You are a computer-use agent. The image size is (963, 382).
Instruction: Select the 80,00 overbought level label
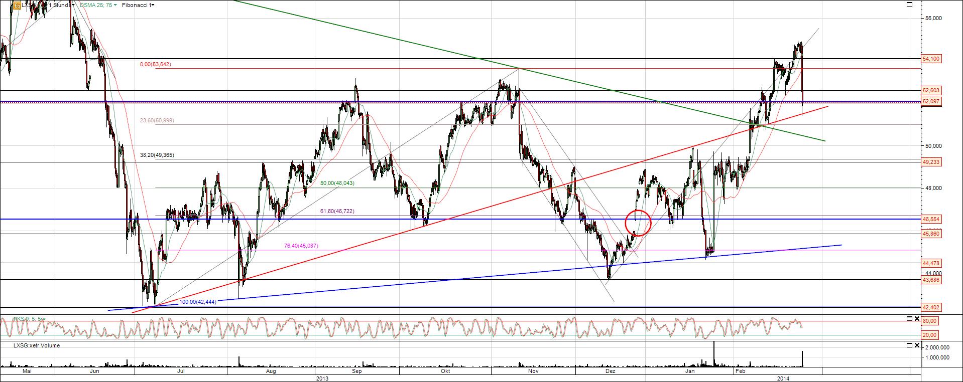point(929,321)
